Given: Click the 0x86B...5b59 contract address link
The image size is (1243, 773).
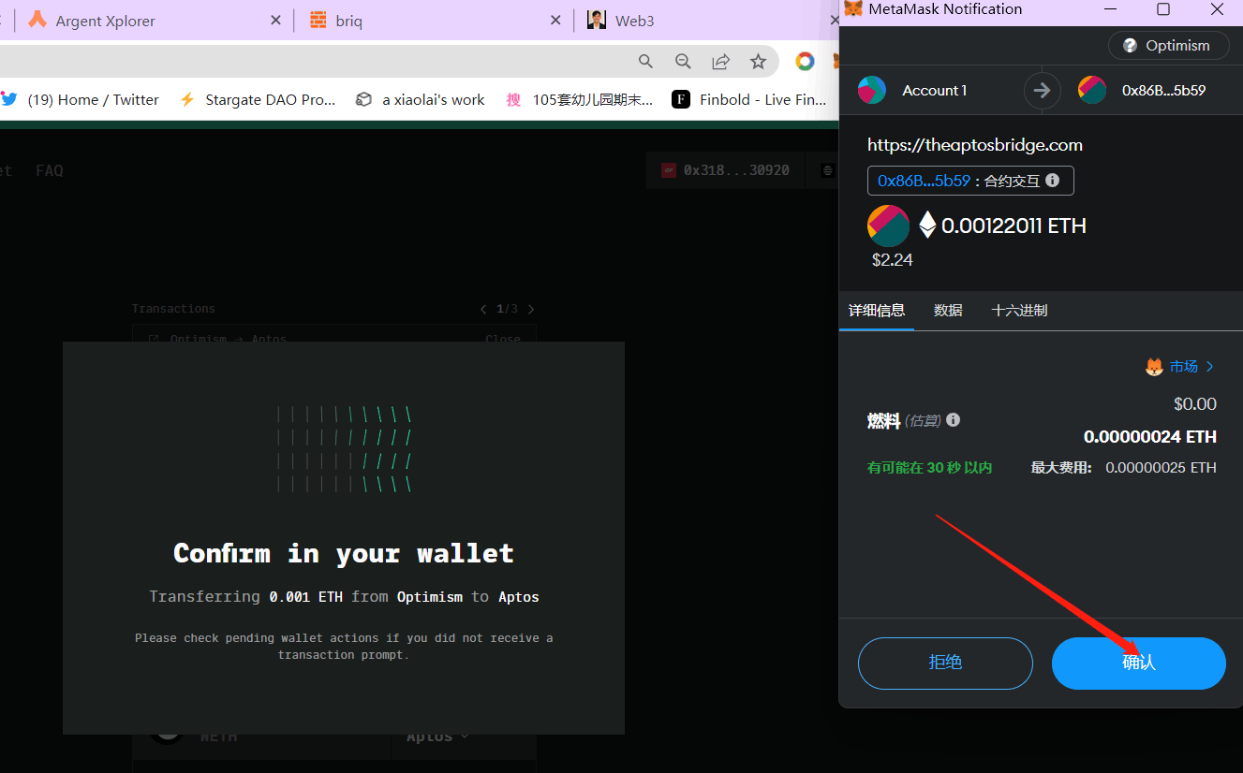Looking at the screenshot, I should (x=924, y=181).
